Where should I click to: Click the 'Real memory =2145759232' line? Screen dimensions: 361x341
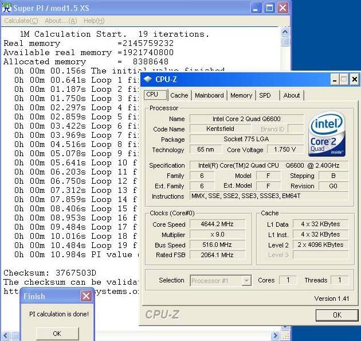click(89, 43)
